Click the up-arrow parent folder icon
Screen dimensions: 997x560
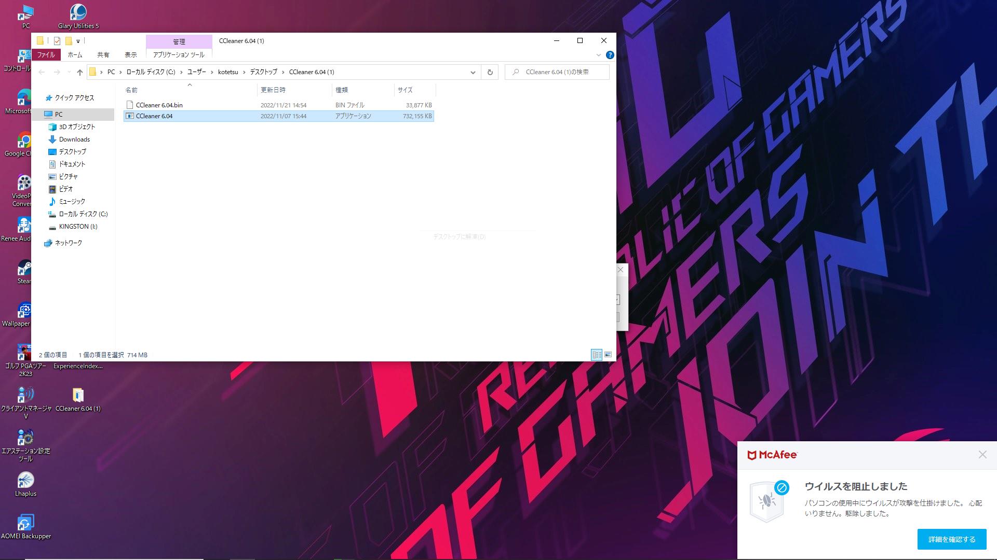(79, 72)
